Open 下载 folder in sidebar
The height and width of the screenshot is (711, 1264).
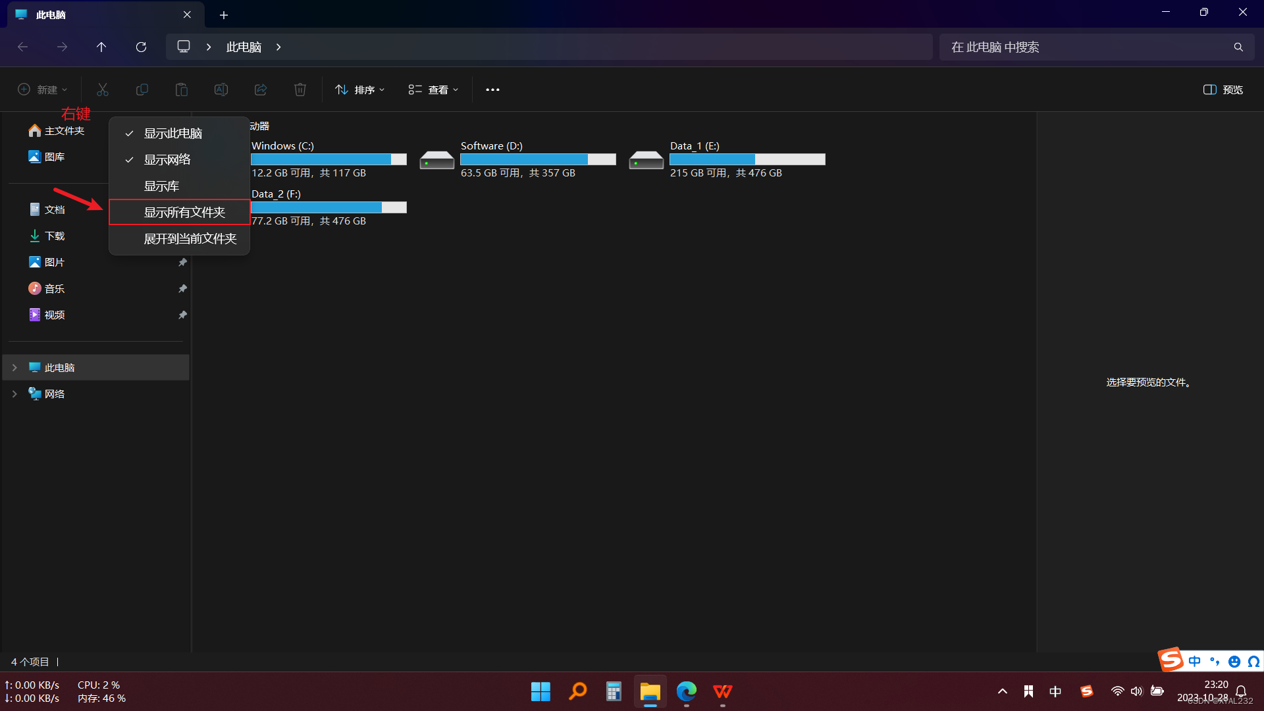click(54, 236)
